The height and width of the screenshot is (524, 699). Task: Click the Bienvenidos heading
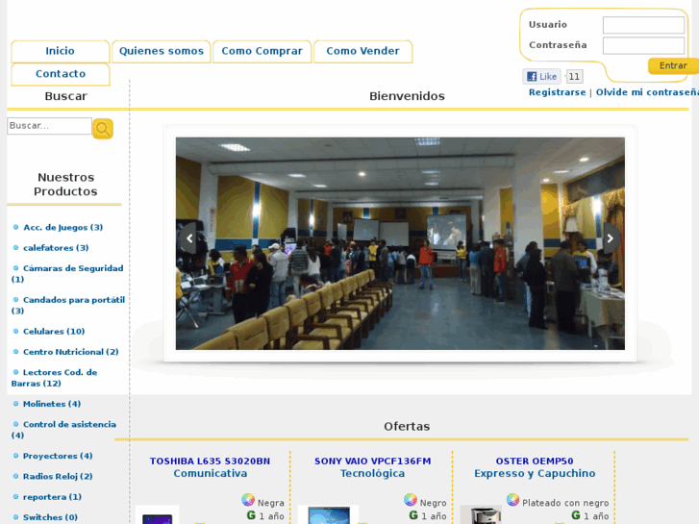click(407, 96)
